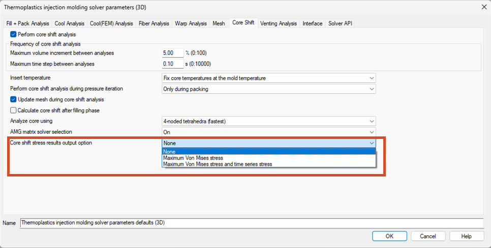Open the AMG matrix solver selection dropdown
Screen dimensions: 491x248
pyautogui.click(x=269, y=132)
